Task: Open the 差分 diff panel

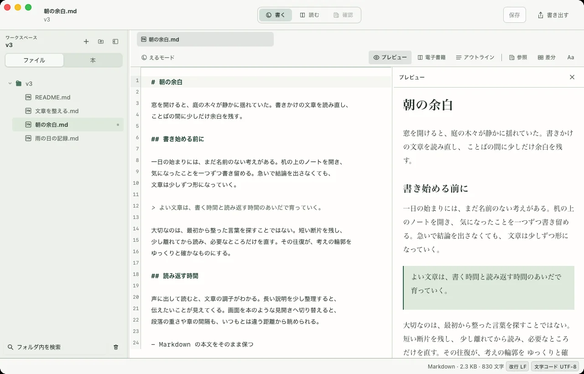Action: (547, 57)
